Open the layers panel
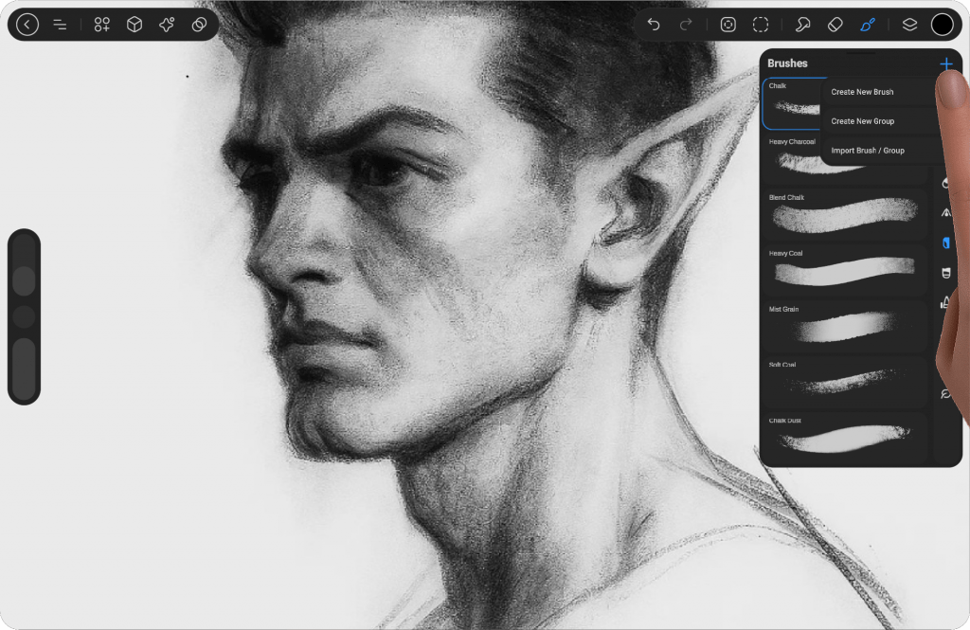 (x=909, y=25)
